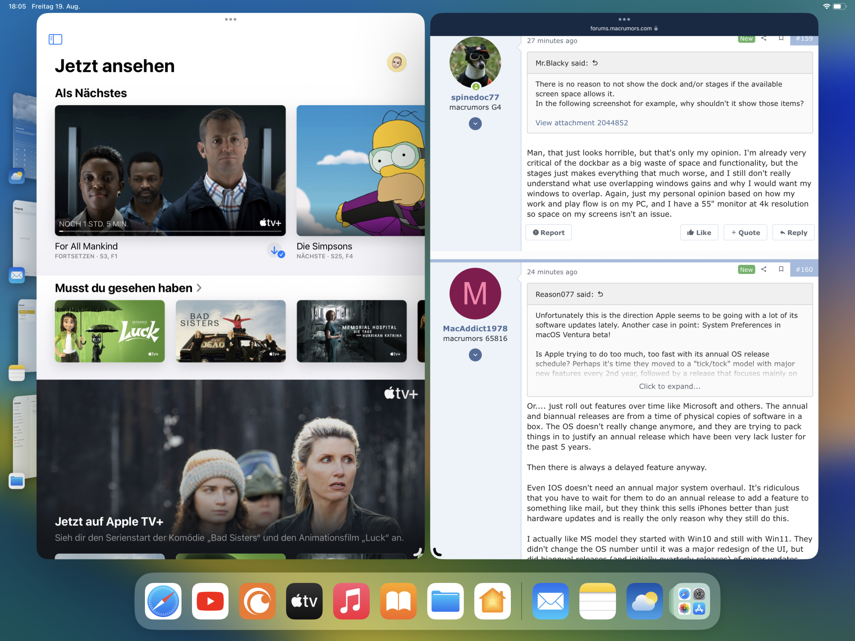The width and height of the screenshot is (855, 641).
Task: Expand spinedoc77 user details chevron
Action: click(x=475, y=124)
